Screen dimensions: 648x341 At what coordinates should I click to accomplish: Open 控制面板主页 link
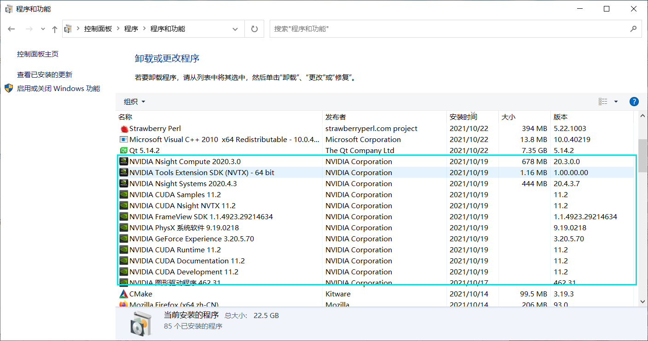38,54
